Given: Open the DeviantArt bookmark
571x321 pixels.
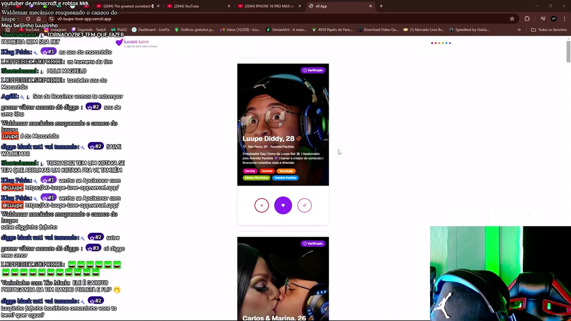Looking at the screenshot, I should point(286,29).
